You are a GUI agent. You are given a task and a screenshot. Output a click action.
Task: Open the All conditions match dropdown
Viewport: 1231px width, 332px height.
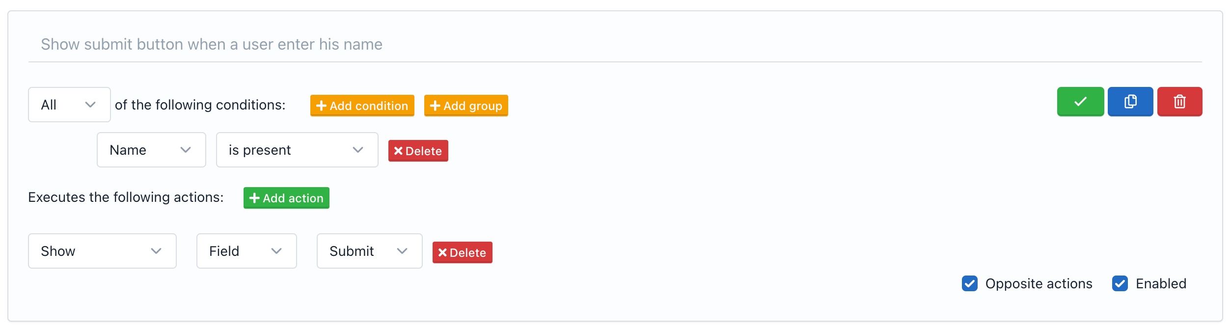[x=69, y=105]
